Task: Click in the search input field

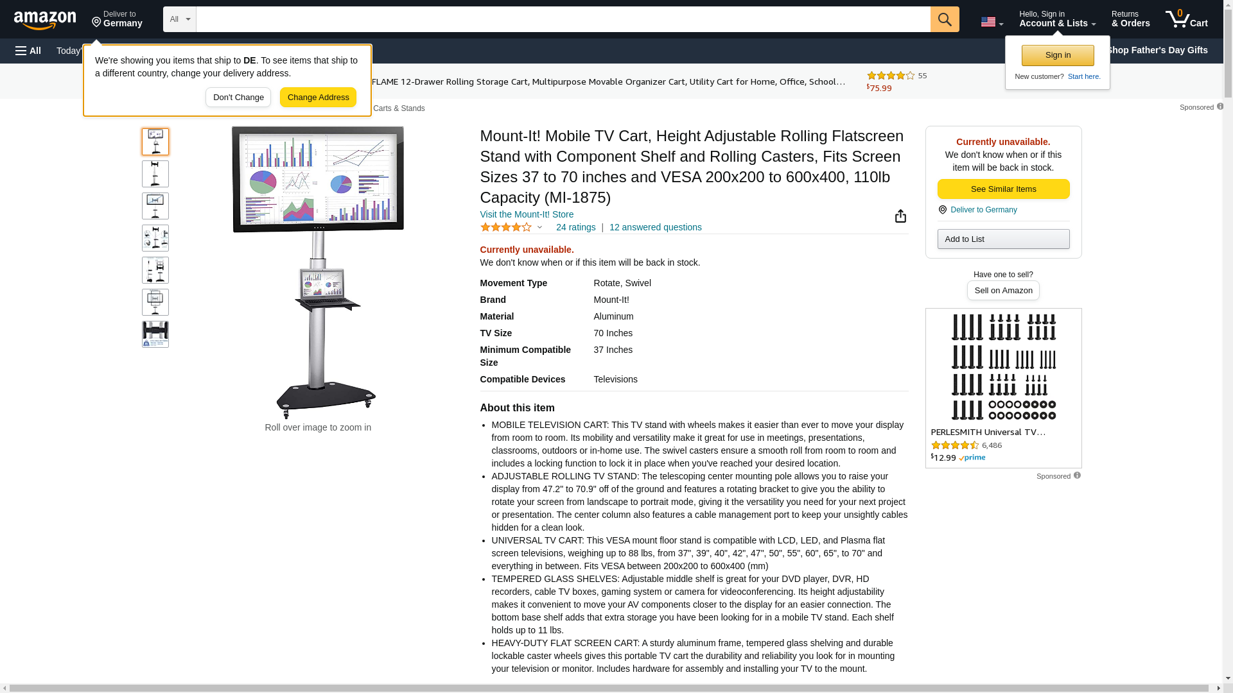Action: (563, 19)
